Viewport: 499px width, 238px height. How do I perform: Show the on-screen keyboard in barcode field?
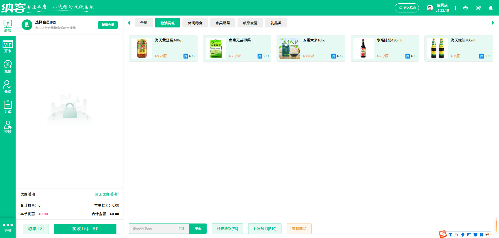point(181,229)
